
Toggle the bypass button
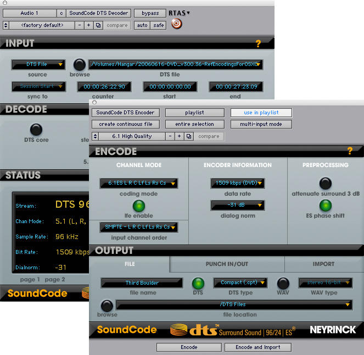(150, 13)
